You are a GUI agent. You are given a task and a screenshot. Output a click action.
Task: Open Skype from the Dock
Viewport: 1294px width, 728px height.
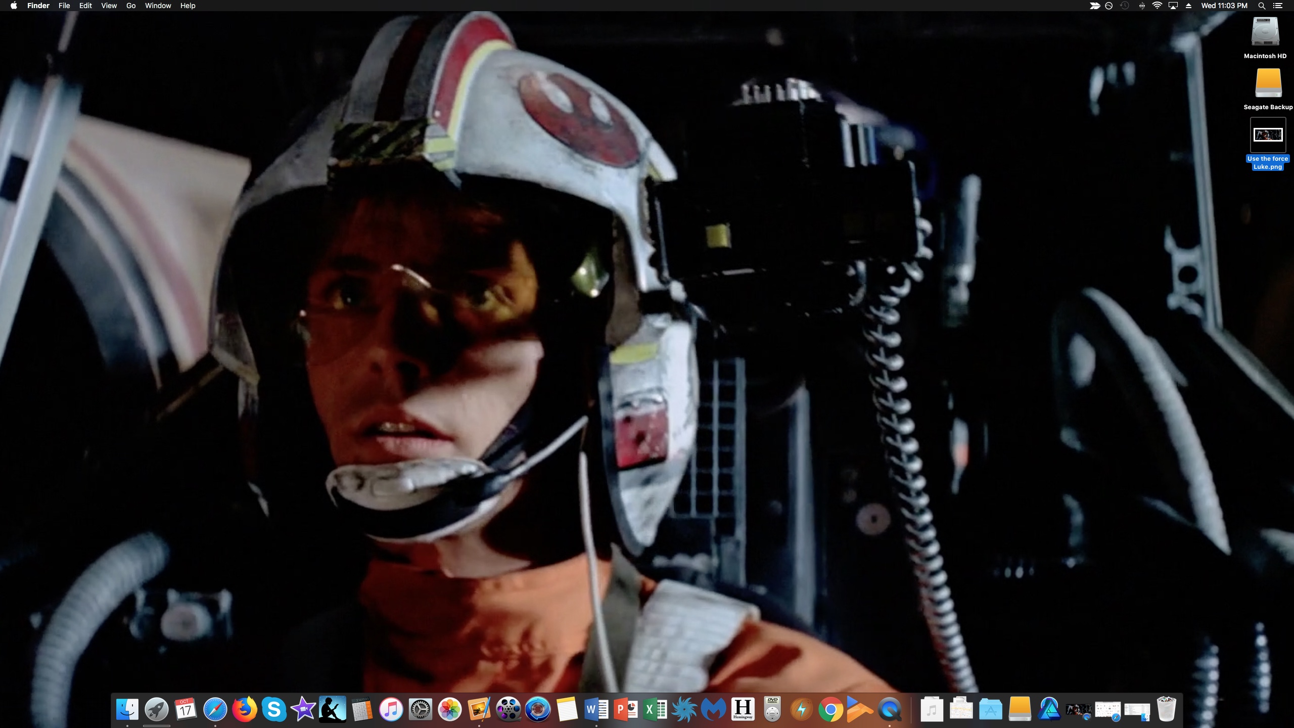[x=274, y=709]
